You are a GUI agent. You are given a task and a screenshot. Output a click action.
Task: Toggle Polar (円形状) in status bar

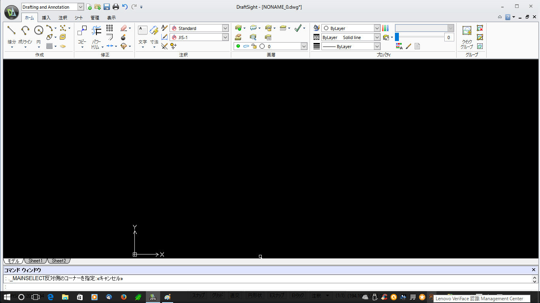255,295
